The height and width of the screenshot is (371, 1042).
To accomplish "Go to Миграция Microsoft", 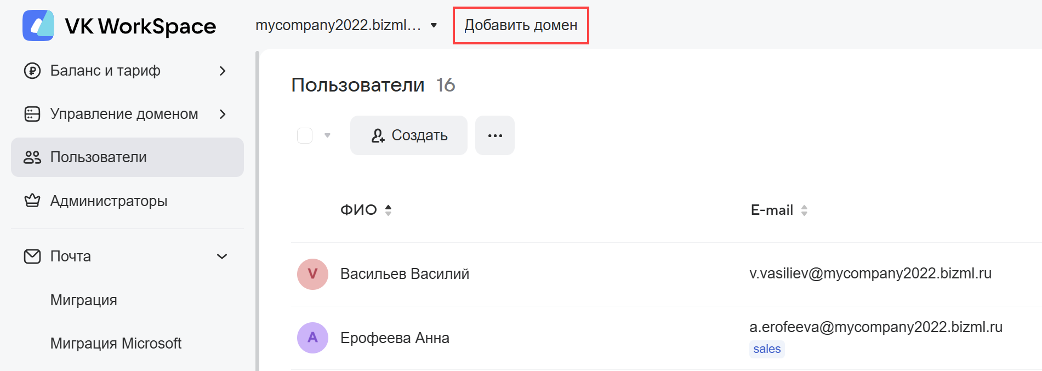I will point(116,344).
